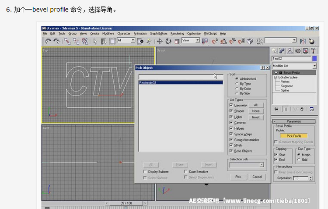The height and width of the screenshot is (209, 328).
Task: Open the Utilities hammer panel tab
Action: coord(313,51)
